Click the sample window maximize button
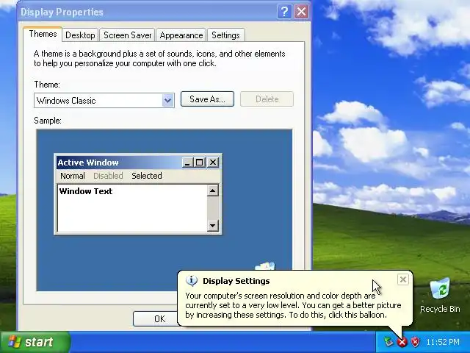 click(x=199, y=163)
